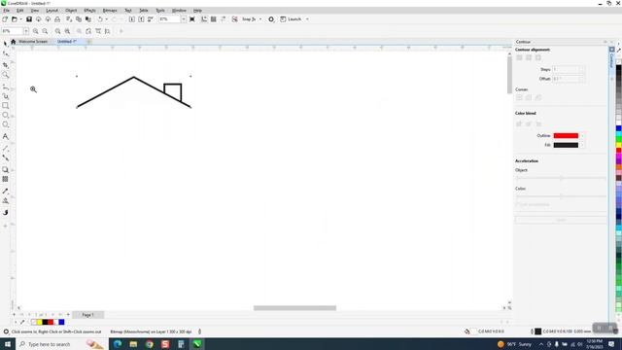Click the Save icon
Screen dimensions: 622x350
tap(29, 19)
